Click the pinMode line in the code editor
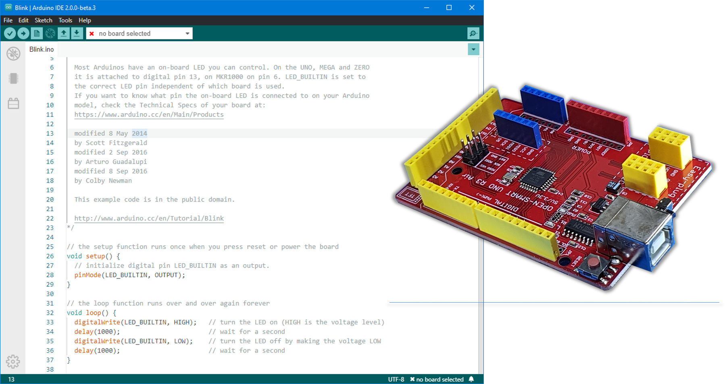This screenshot has width=727, height=384. point(129,275)
